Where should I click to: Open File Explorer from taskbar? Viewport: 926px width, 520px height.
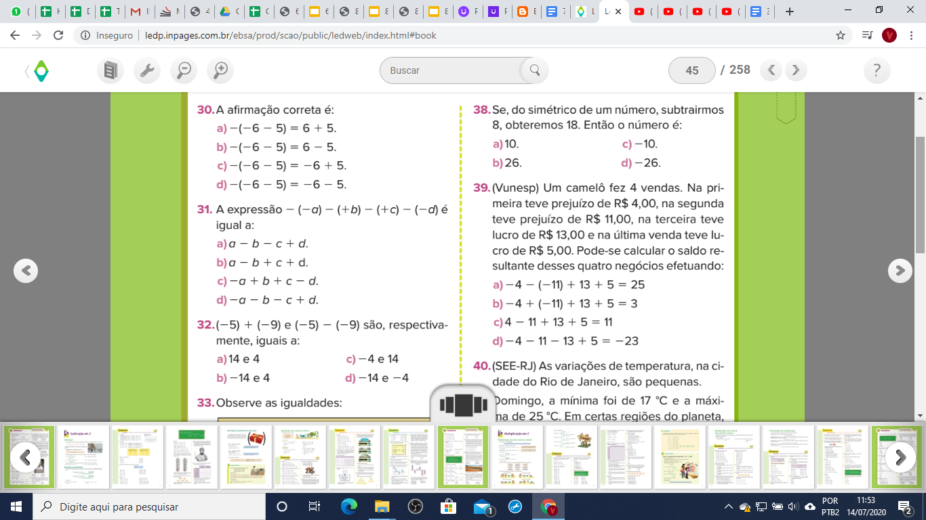382,506
